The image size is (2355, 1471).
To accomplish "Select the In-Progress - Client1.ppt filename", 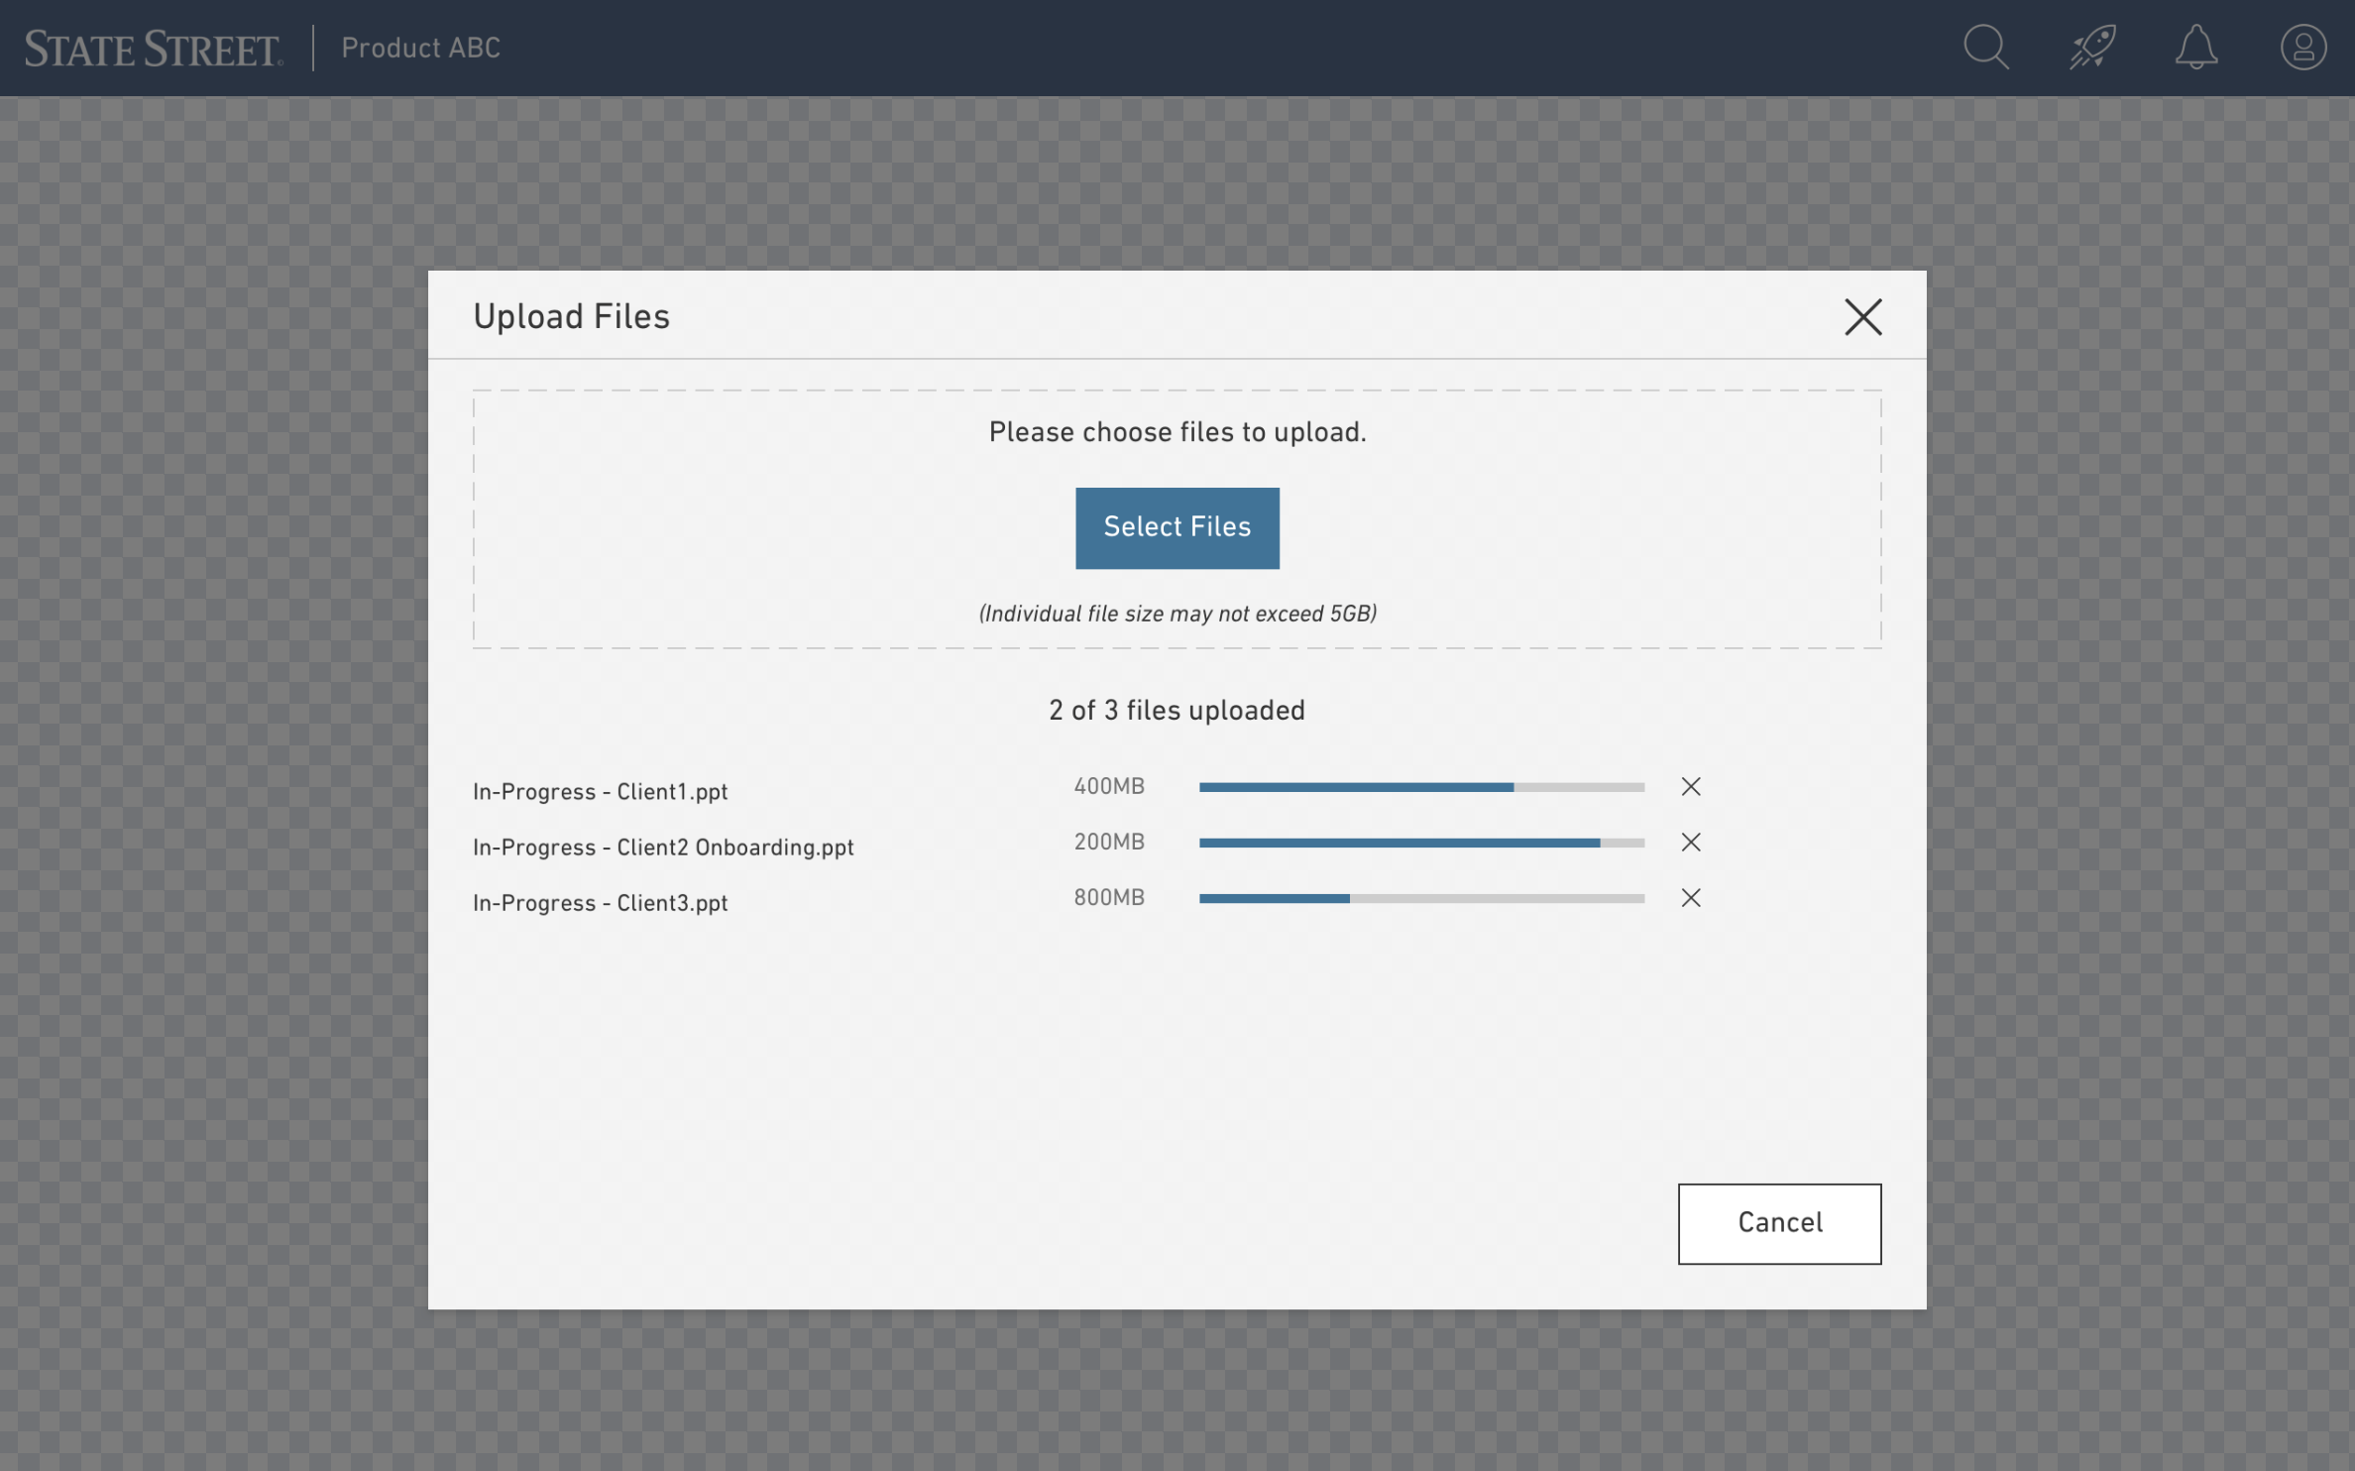I will pos(600,792).
